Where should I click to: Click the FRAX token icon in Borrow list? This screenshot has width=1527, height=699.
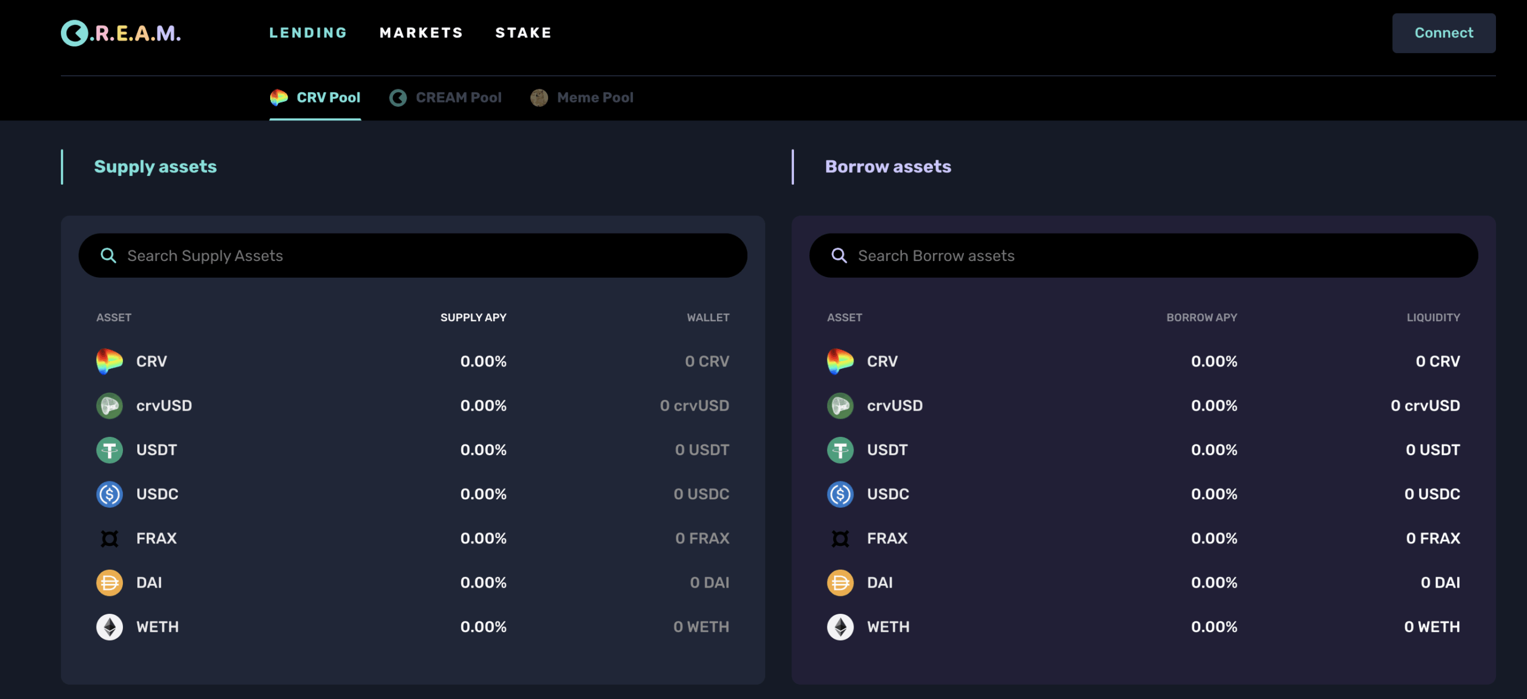point(840,539)
